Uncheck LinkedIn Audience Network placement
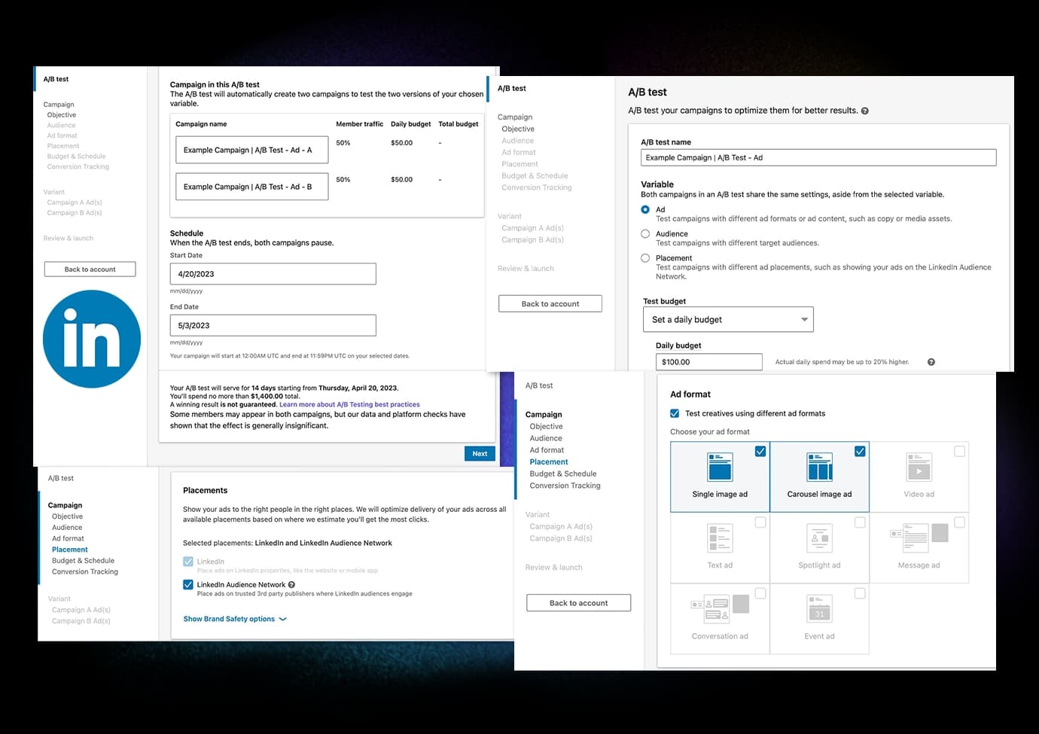This screenshot has width=1039, height=734. (188, 585)
